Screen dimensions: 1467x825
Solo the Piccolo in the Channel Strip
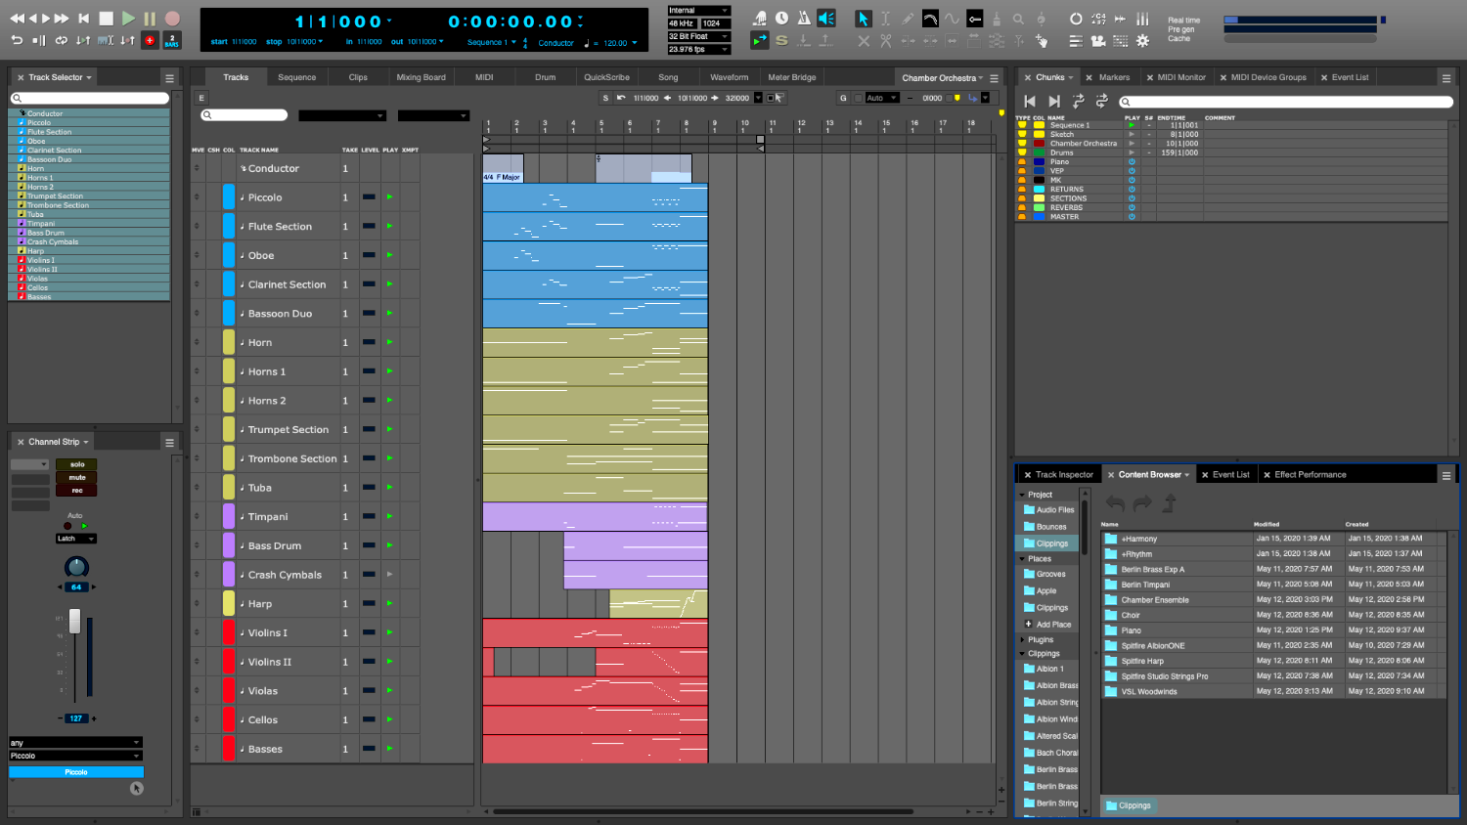pos(75,463)
